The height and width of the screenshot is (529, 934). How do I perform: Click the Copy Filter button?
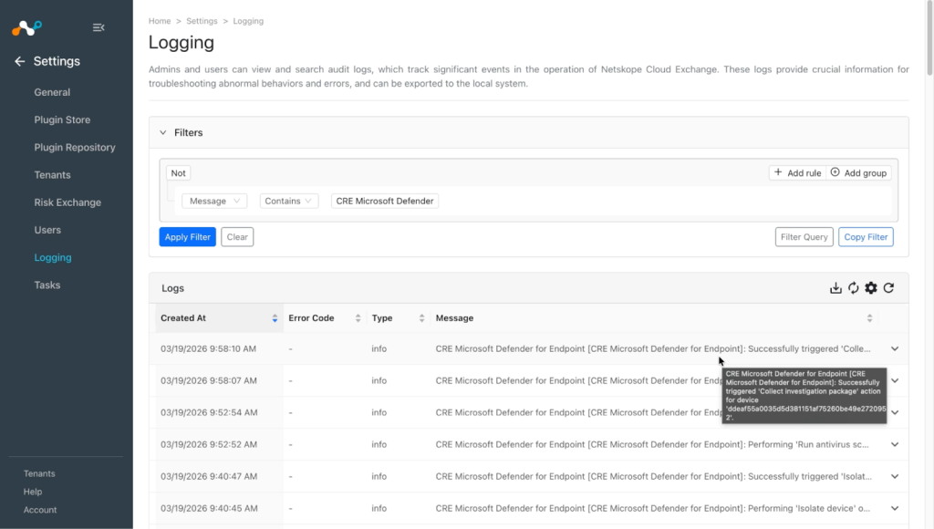click(x=866, y=237)
